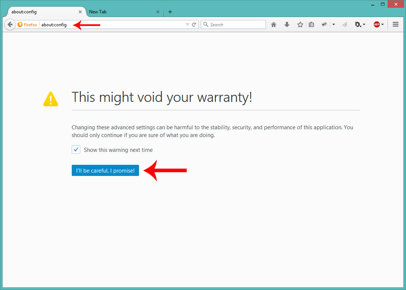Focus the Search input field
The height and width of the screenshot is (290, 406).
pyautogui.click(x=233, y=25)
